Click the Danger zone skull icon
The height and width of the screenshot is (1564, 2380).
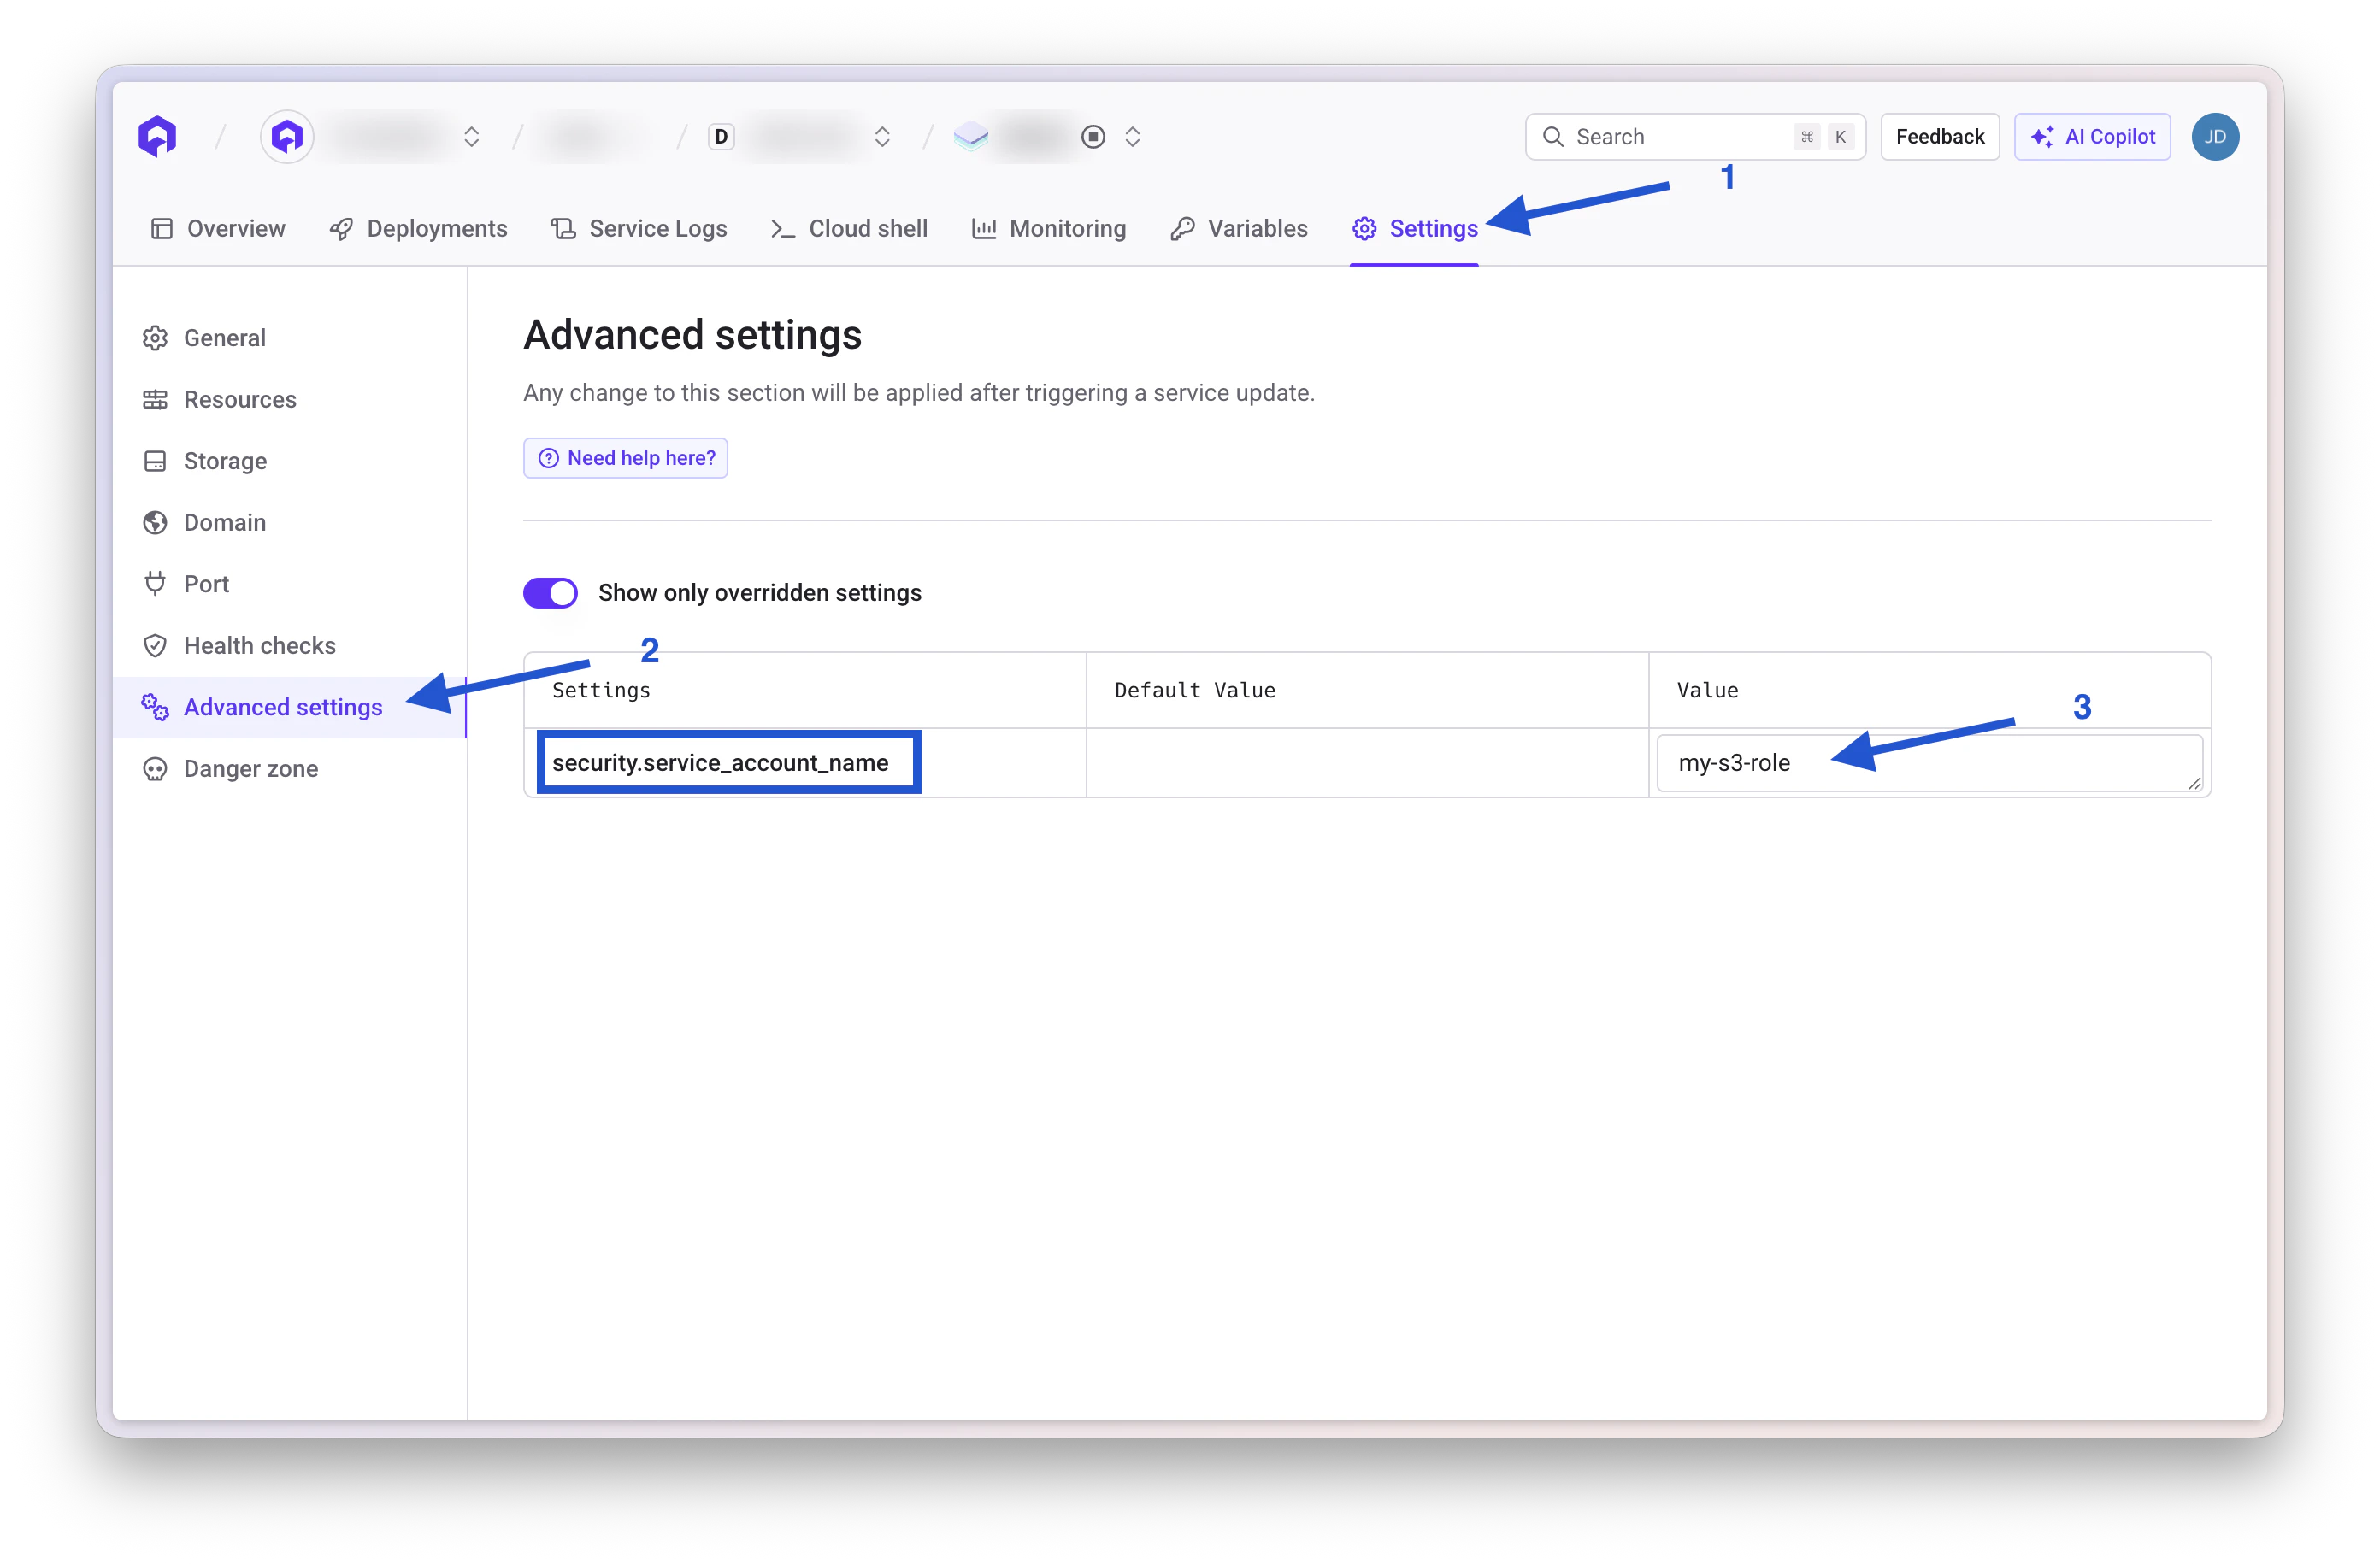[x=155, y=769]
